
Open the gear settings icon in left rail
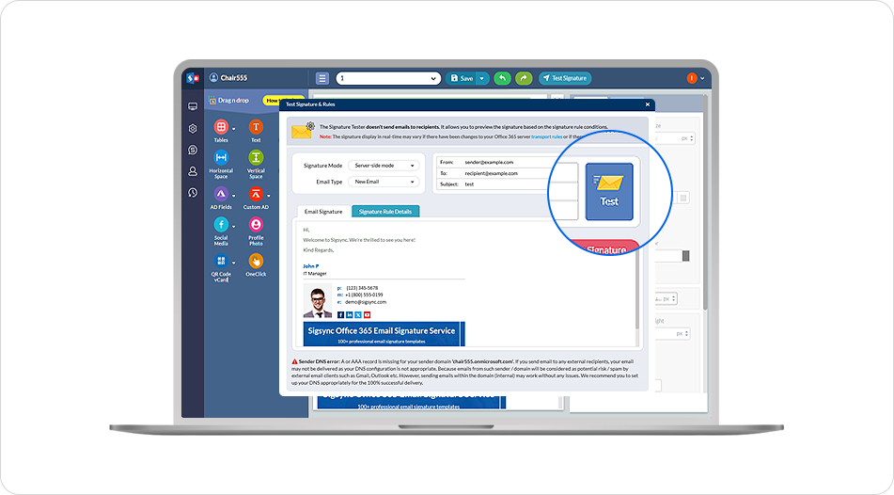point(193,128)
